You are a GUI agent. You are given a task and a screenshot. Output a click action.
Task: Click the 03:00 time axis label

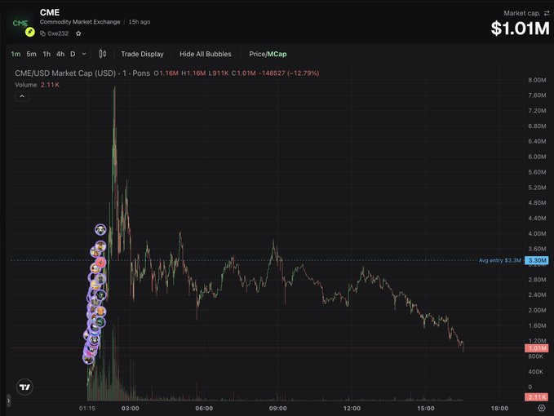(130, 408)
